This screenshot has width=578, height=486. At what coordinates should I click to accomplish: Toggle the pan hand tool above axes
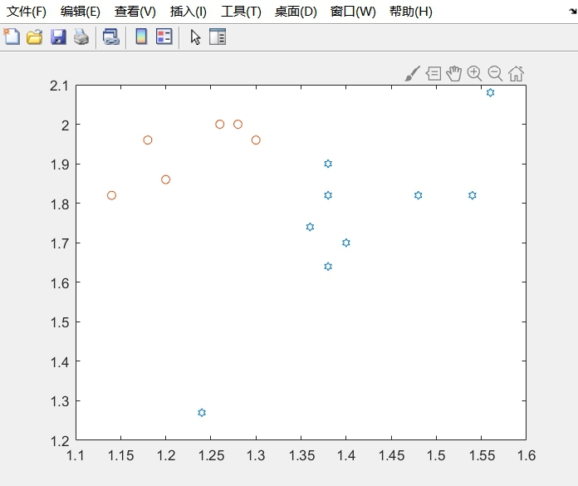[453, 74]
